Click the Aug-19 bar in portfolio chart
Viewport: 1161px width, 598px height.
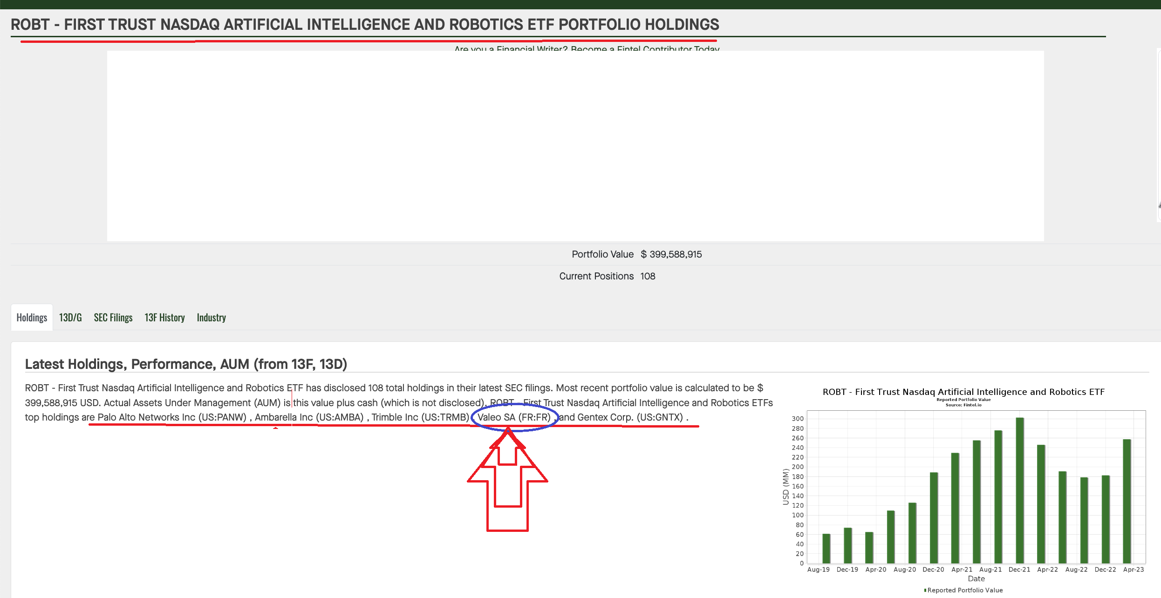coord(826,549)
